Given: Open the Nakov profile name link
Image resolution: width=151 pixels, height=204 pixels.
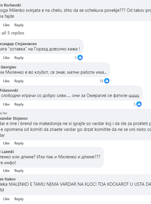Looking at the screenshot, I should pos(8,179).
